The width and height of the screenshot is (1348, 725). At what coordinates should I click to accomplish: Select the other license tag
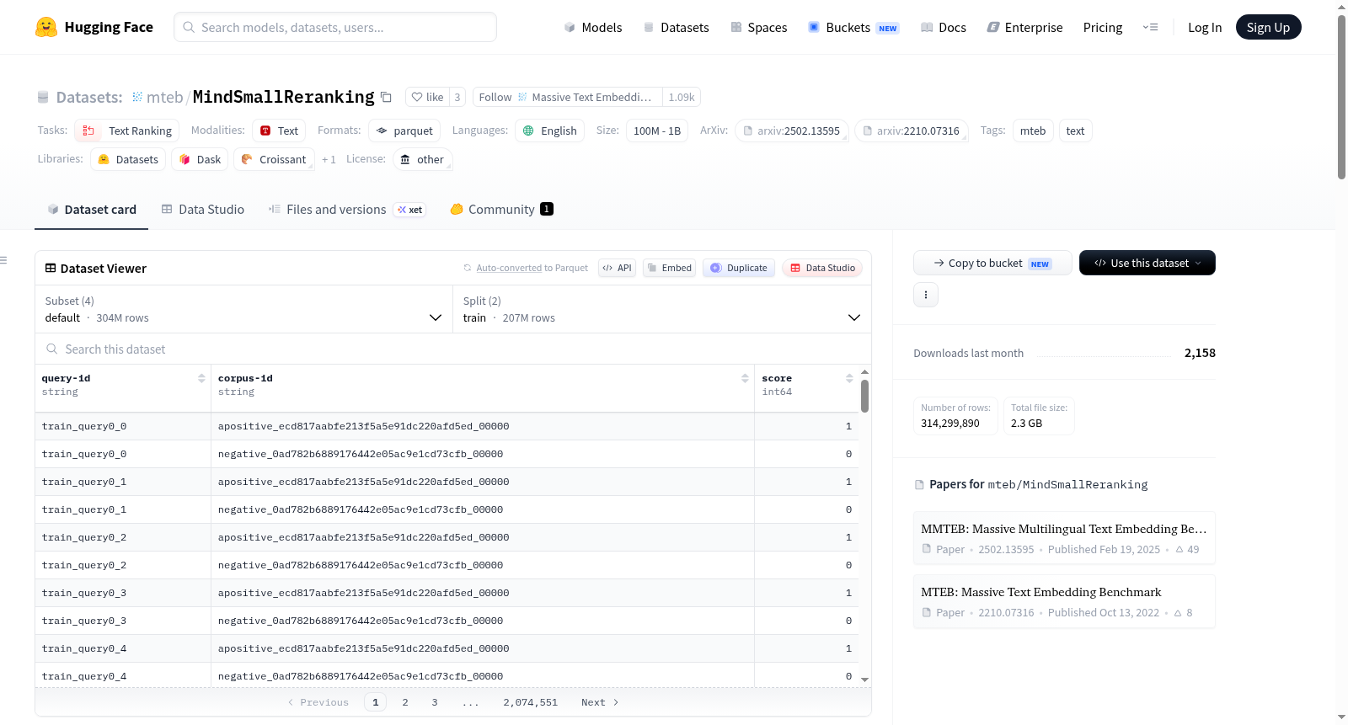pos(422,159)
